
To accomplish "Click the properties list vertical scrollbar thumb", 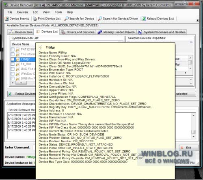I will tap(190, 62).
